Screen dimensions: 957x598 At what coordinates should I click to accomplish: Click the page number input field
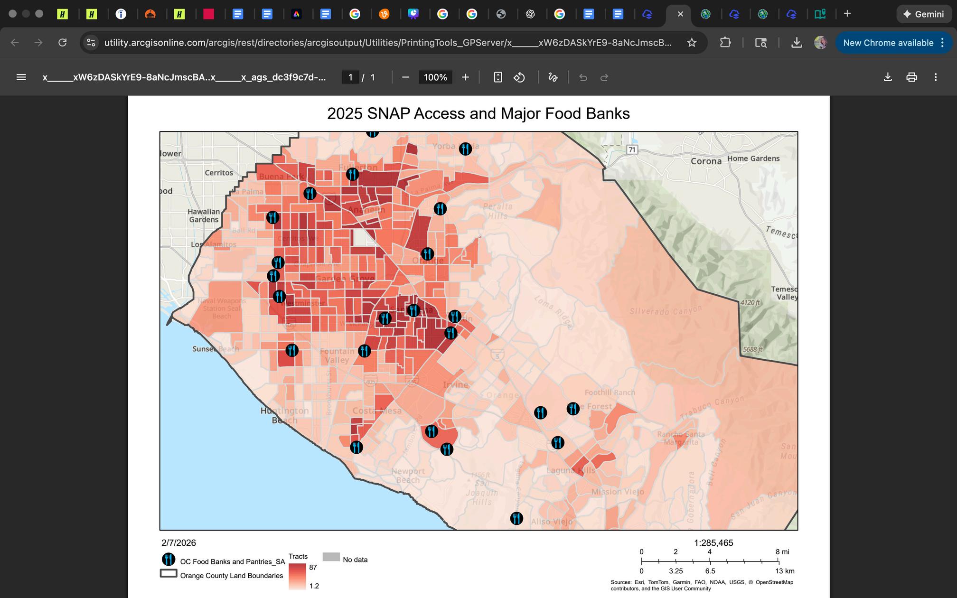pyautogui.click(x=350, y=77)
